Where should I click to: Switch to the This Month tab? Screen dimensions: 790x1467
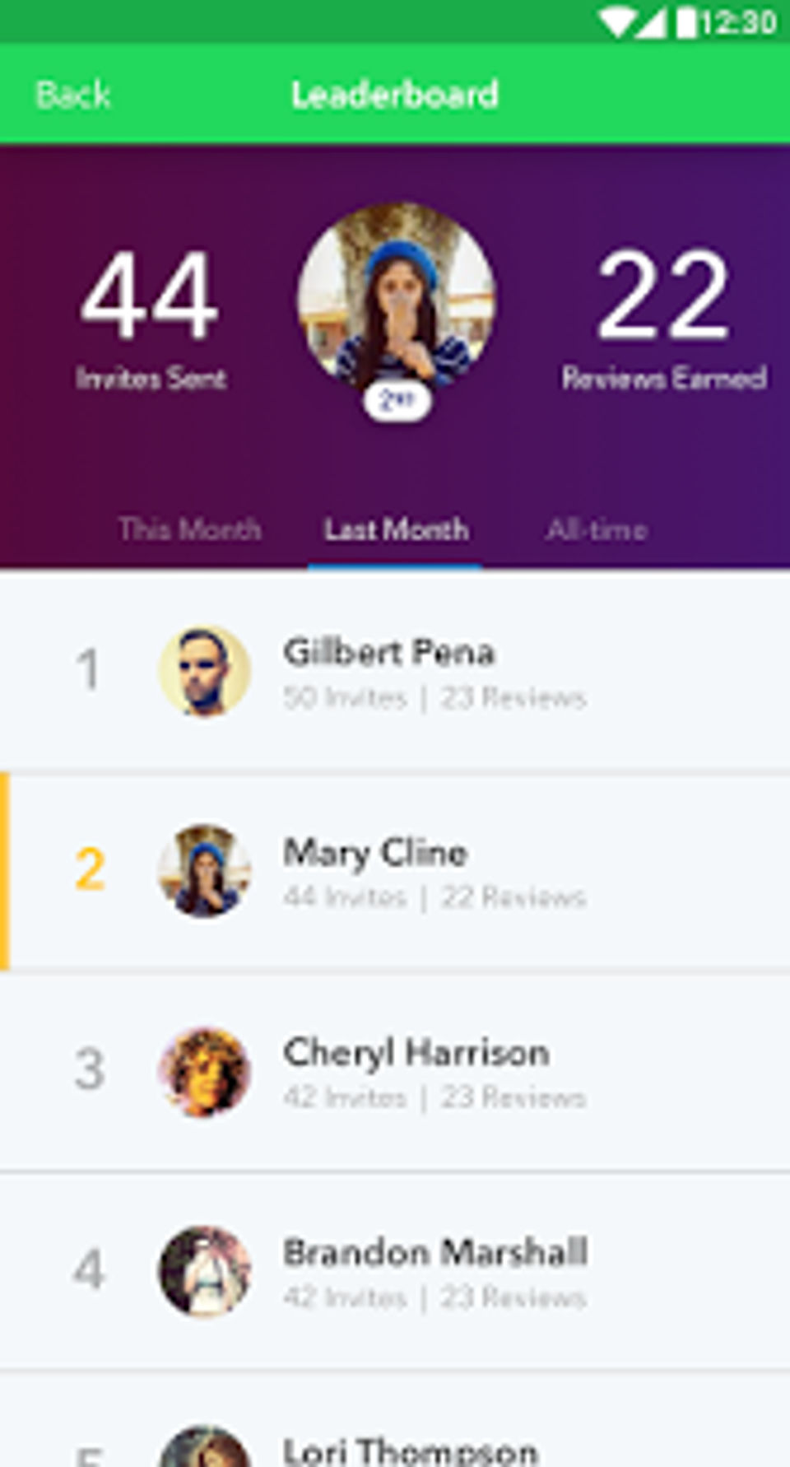(190, 529)
